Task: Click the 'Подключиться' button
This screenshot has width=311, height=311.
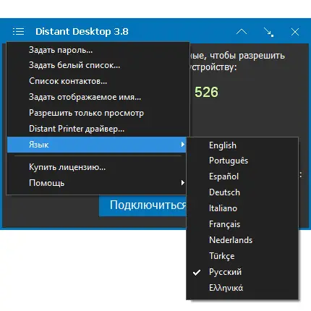Action: 142,205
